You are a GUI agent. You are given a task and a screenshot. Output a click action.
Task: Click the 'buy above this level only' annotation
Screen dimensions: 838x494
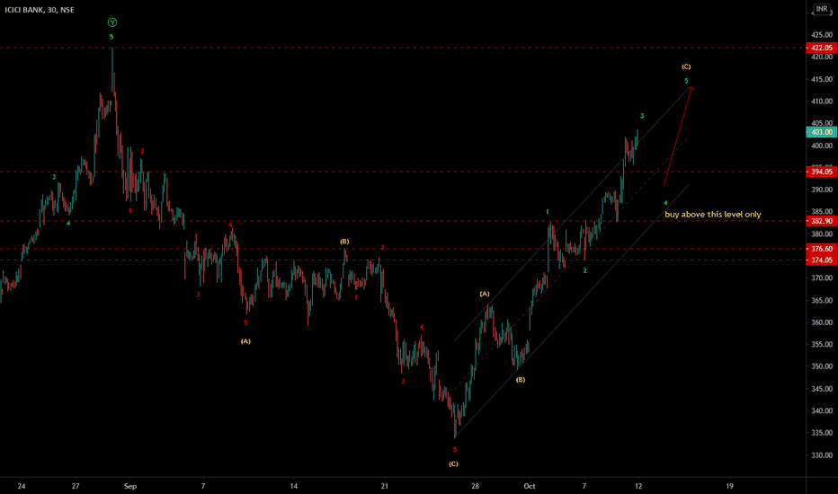point(712,214)
